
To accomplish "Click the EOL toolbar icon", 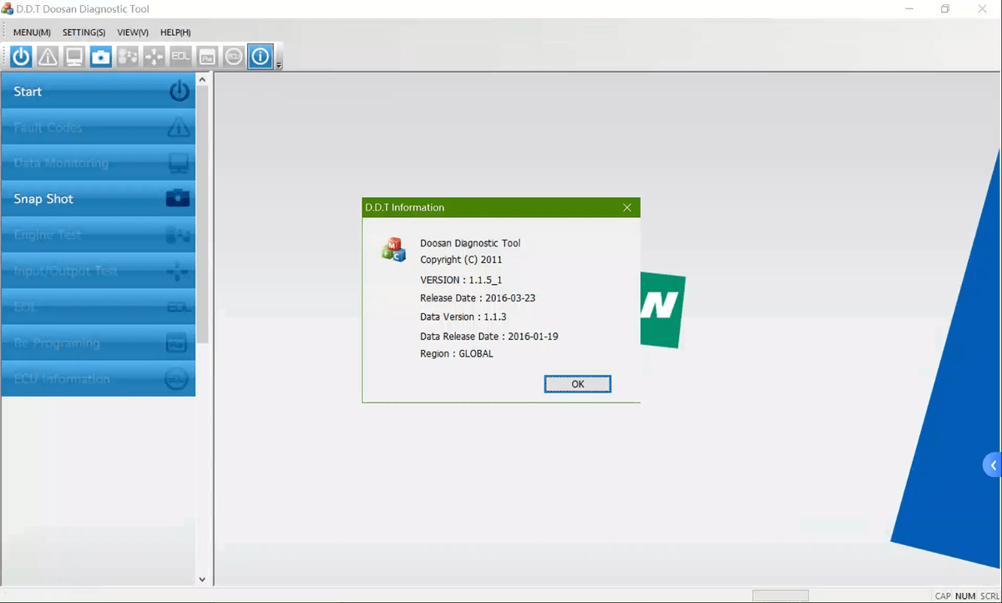I will (x=180, y=57).
